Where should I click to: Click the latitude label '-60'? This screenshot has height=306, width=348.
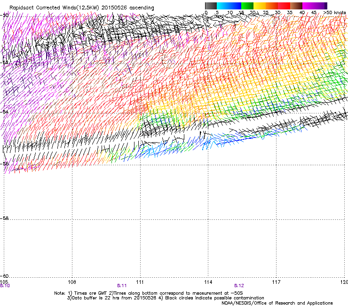pos(4,276)
